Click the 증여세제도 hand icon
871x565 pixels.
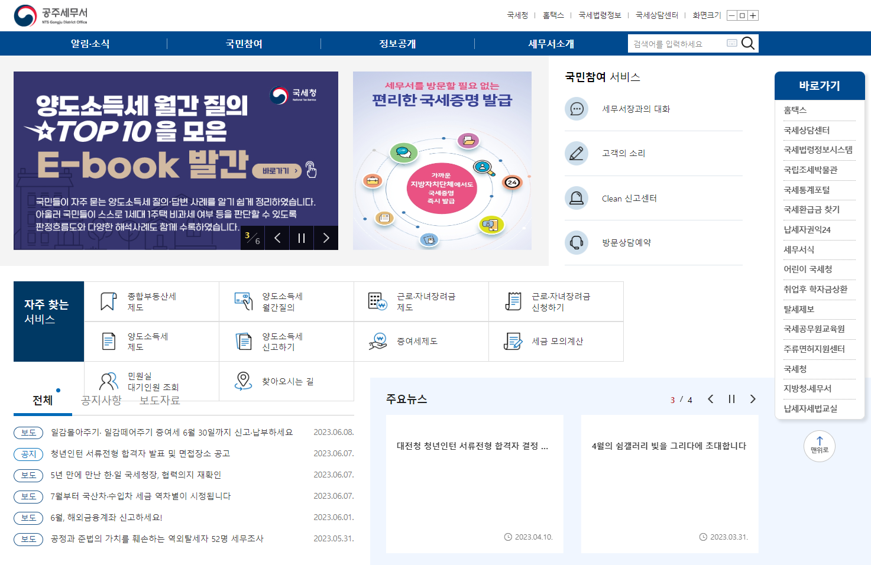pyautogui.click(x=378, y=342)
